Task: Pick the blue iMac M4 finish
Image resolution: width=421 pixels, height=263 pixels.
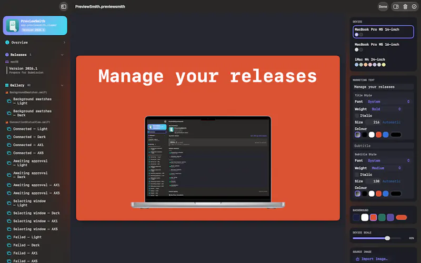Action: (x=357, y=65)
